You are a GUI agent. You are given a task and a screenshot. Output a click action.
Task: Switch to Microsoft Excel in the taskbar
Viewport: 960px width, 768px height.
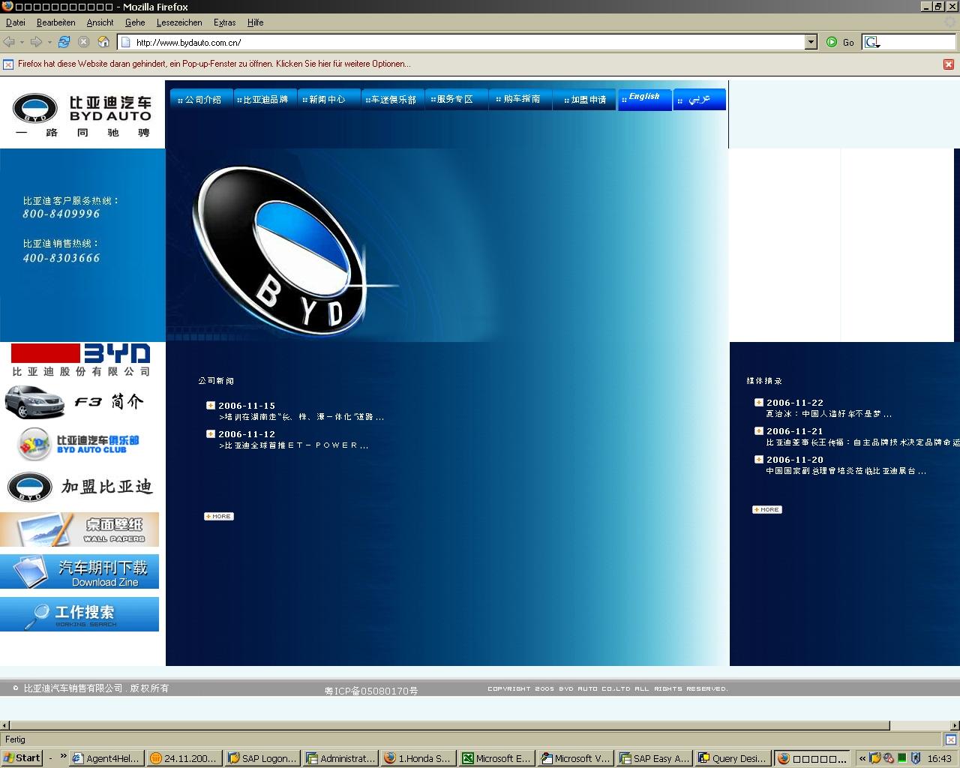496,758
